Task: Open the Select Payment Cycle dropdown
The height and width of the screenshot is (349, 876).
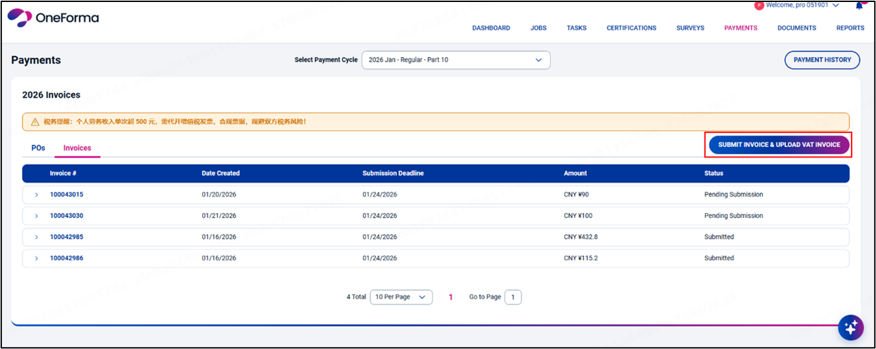Action: [456, 60]
